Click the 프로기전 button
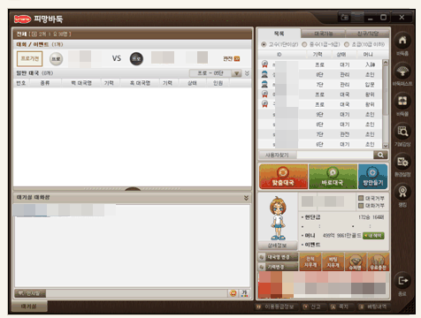This screenshot has height=318, width=421. pyautogui.click(x=30, y=59)
